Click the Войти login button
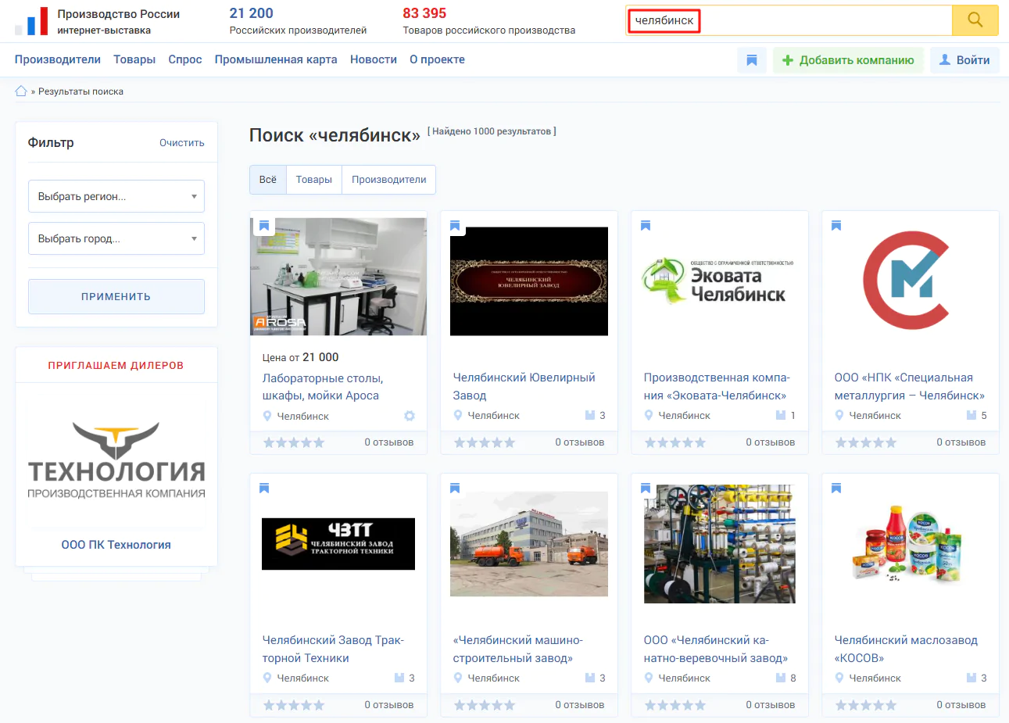The height and width of the screenshot is (723, 1009). tap(964, 60)
